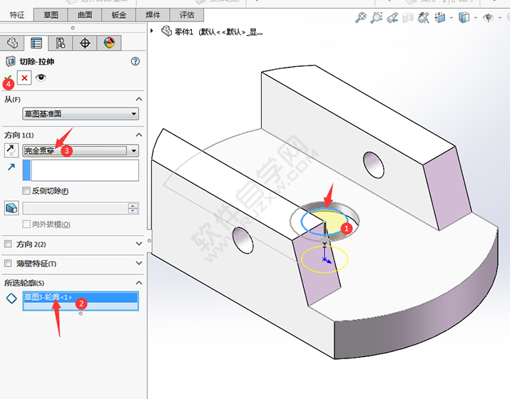The image size is (510, 399).
Task: Expand the 零件1 flyout tree arrow
Action: tap(151, 31)
